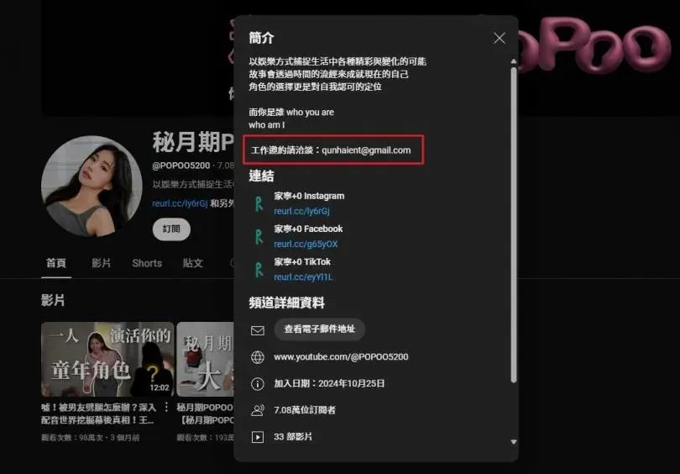This screenshot has width=680, height=474.
Task: Click the globe icon beside channel URL
Action: coord(258,357)
